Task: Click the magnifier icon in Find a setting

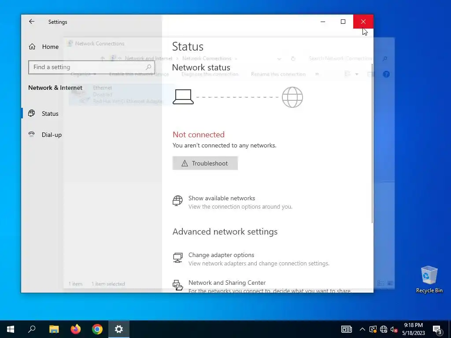Action: 148,67
